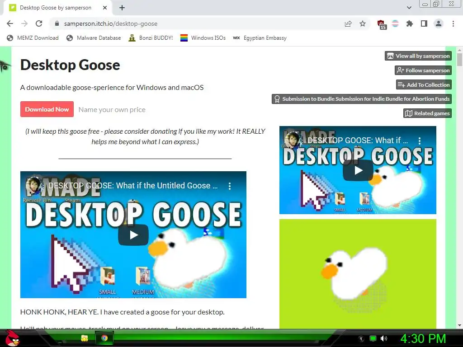The width and height of the screenshot is (463, 347).
Task: Select the Desktop Goose by samperson tab
Action: pyautogui.click(x=56, y=8)
